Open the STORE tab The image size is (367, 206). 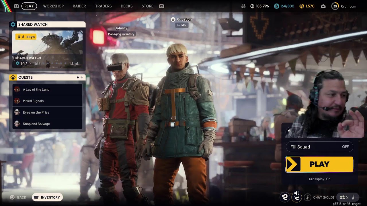(x=147, y=6)
